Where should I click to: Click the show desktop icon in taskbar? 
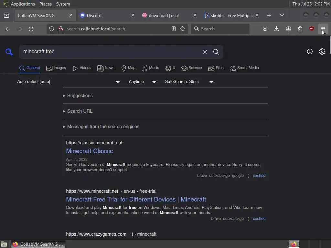pyautogui.click(x=4, y=244)
